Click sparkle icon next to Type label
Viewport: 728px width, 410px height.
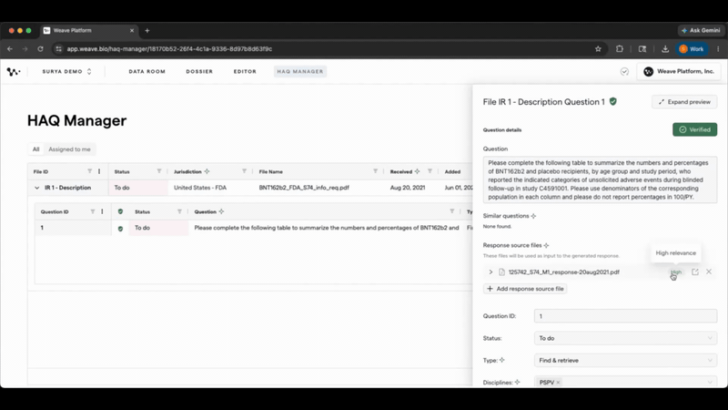pos(502,360)
